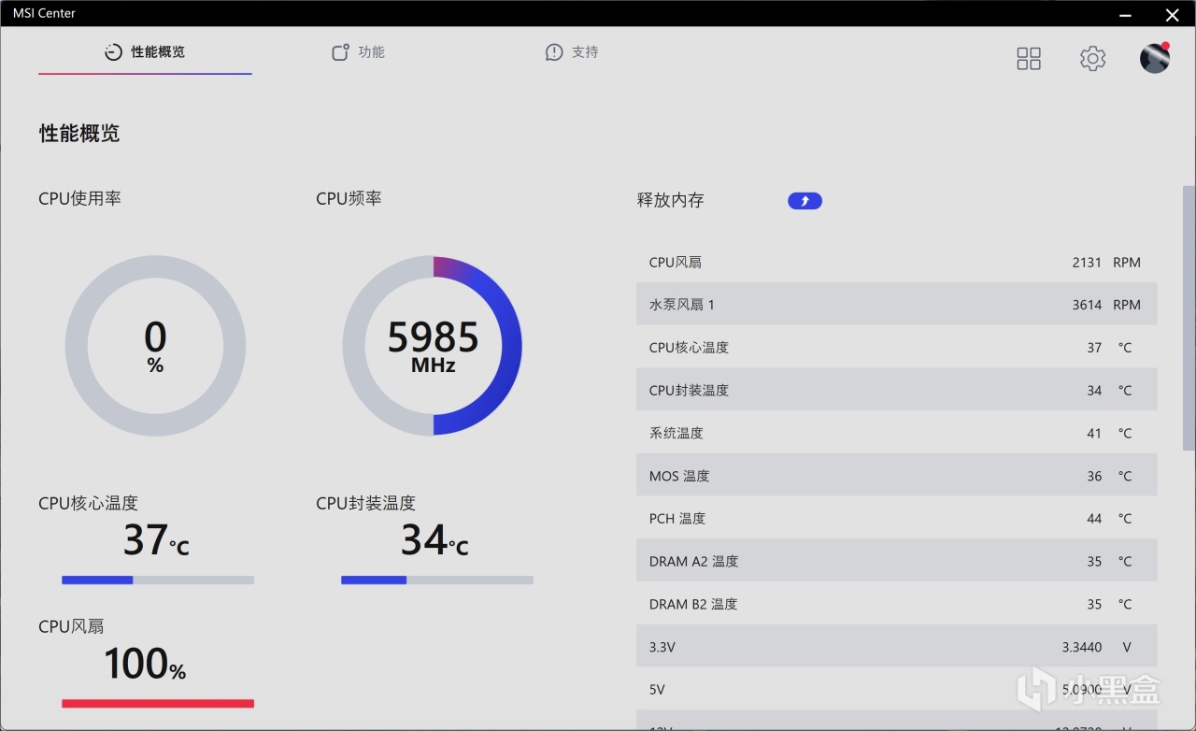
Task: Open the grid view icon beside the gear
Action: tap(1029, 59)
